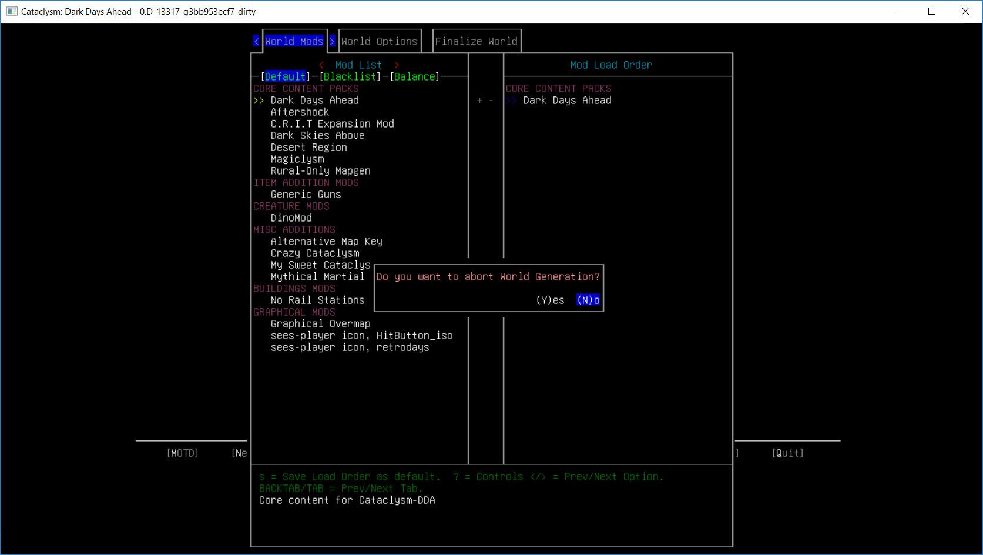Select Rural-Only Mapgen mod
The height and width of the screenshot is (555, 983).
[x=320, y=171]
